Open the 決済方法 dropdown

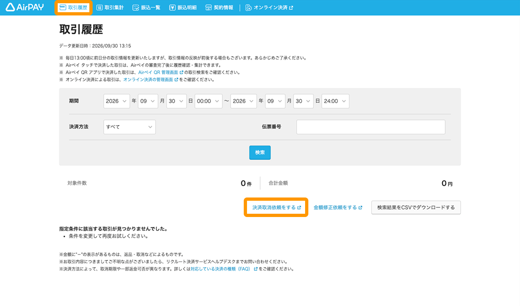tap(130, 127)
